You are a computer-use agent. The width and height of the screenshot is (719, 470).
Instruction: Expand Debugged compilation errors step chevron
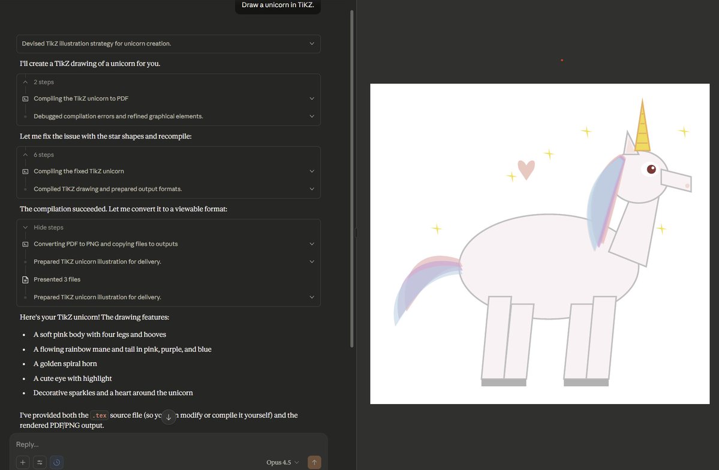coord(311,116)
